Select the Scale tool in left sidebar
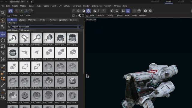192x108 pixels. (3, 46)
